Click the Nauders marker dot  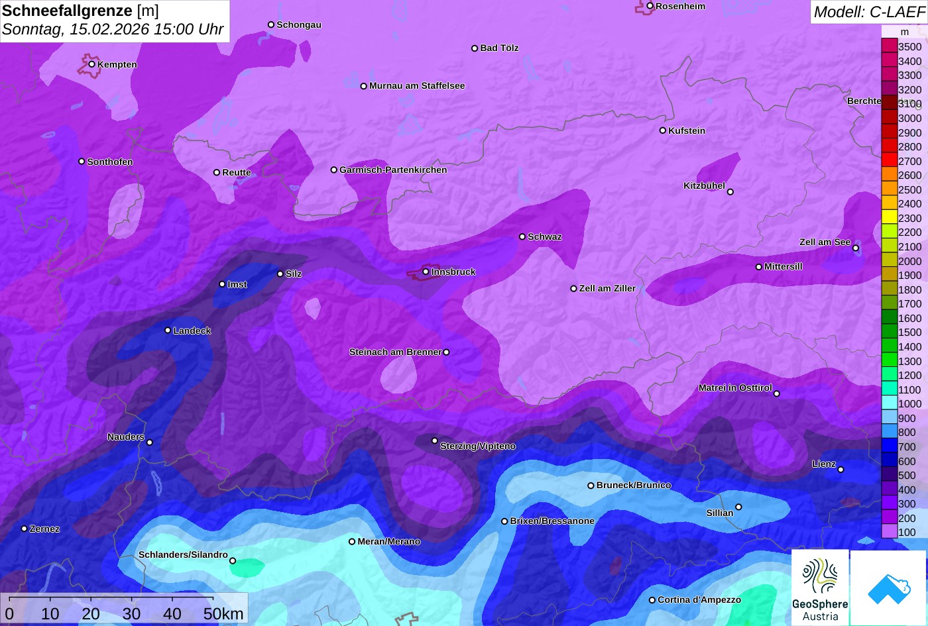tap(150, 443)
